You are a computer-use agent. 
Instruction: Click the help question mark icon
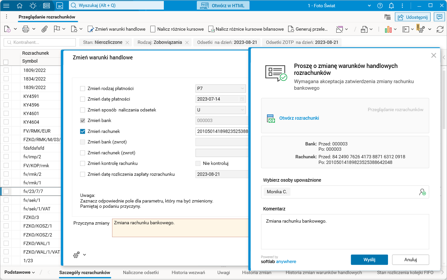[x=380, y=6]
